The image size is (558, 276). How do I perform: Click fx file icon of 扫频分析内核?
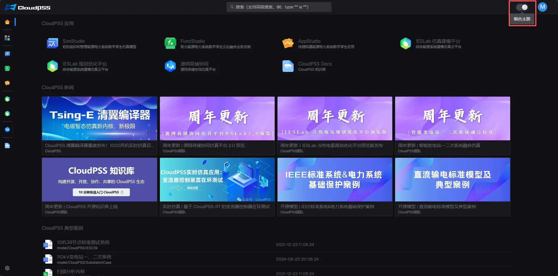coord(48,273)
